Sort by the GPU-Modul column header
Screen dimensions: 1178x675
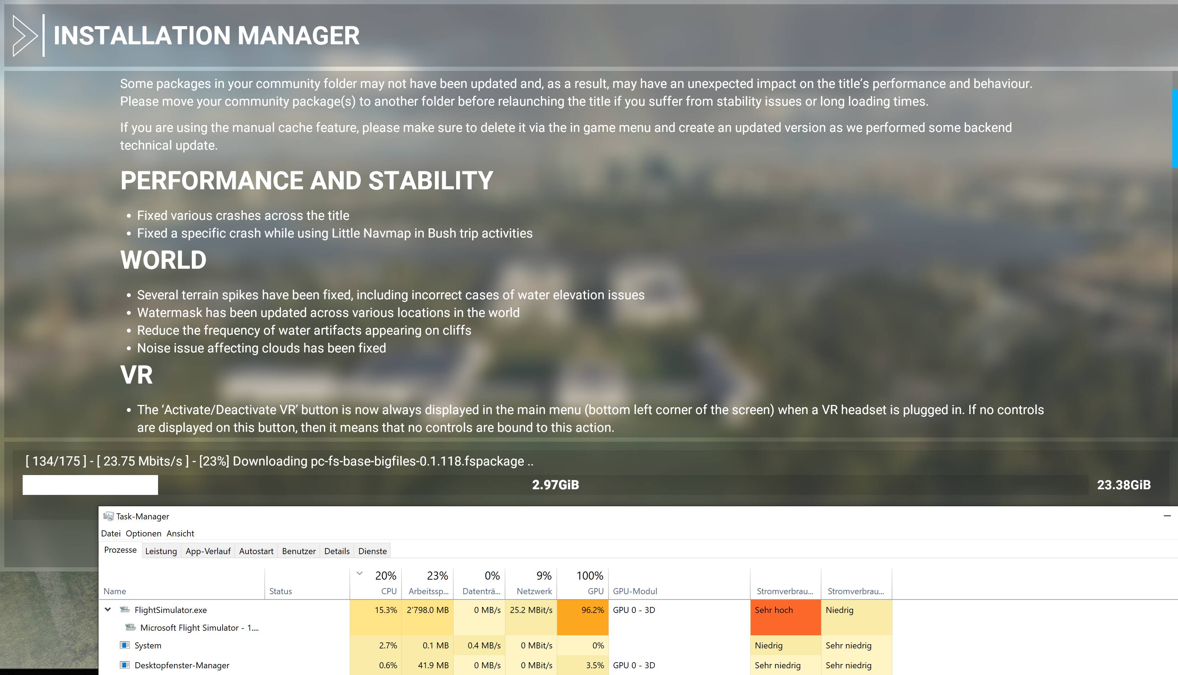679,584
